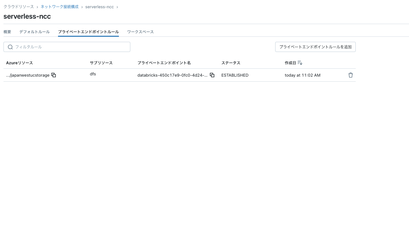Click the search magnifier icon in filter field
Image resolution: width=409 pixels, height=227 pixels.
10,47
